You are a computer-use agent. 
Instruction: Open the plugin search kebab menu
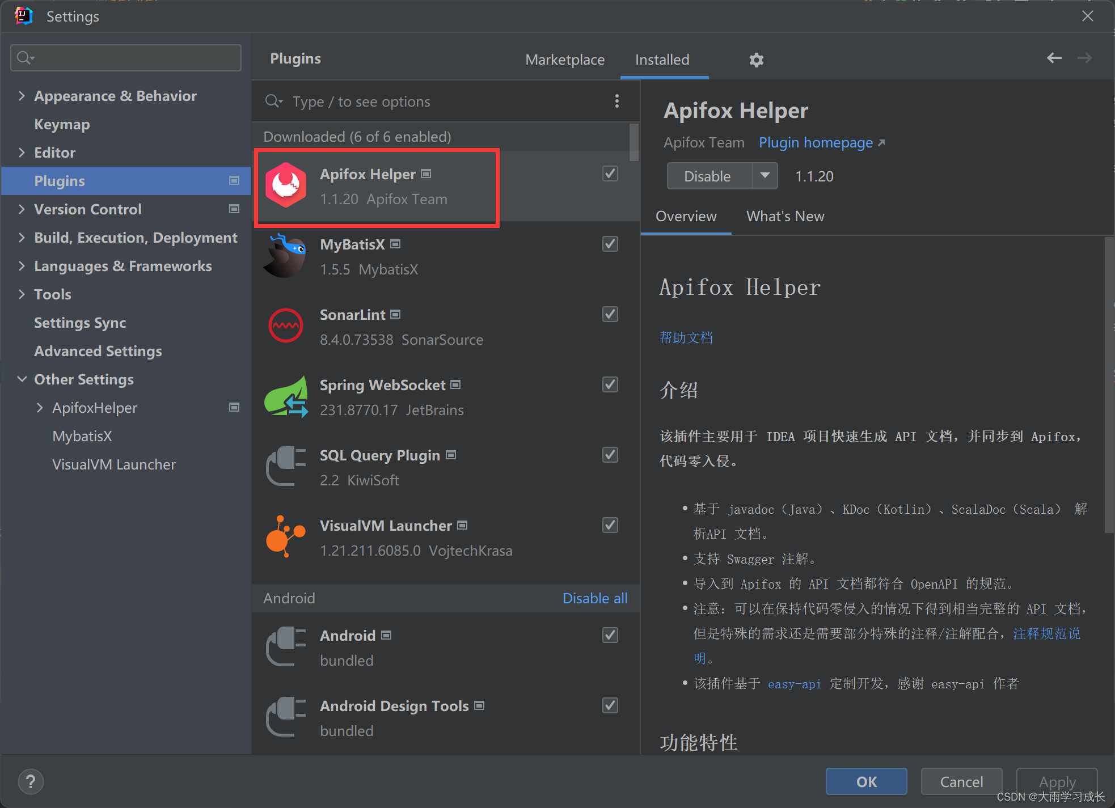pos(617,101)
